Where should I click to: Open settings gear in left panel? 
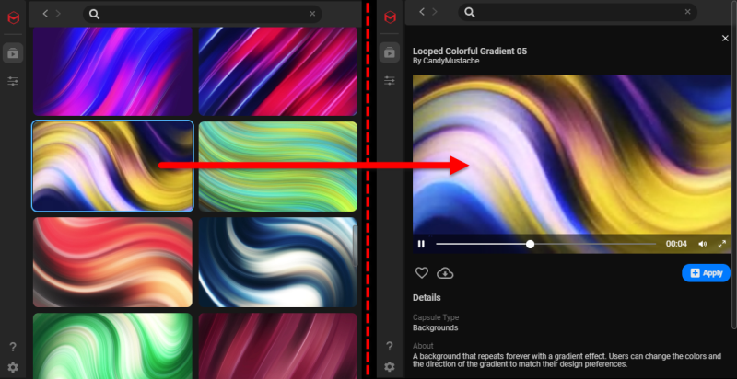pos(13,367)
